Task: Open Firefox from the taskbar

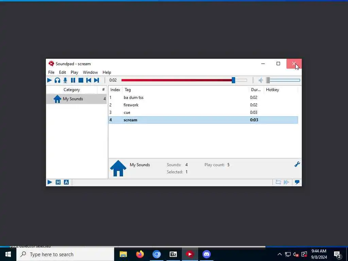Action: pyautogui.click(x=140, y=254)
